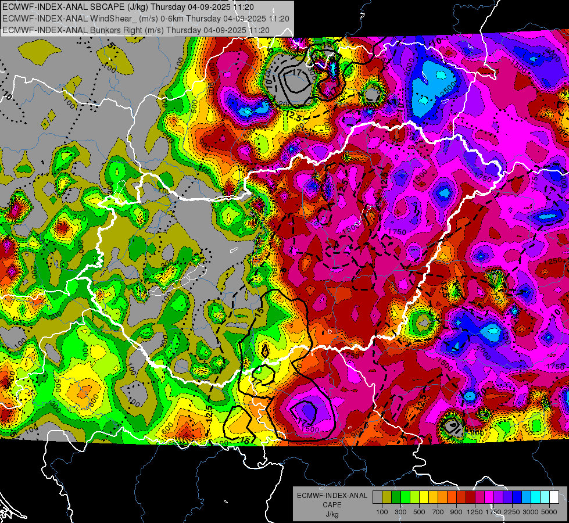This screenshot has height=523, width=569.
Task: Click the 2250 value in legend scale
Action: pos(512,512)
